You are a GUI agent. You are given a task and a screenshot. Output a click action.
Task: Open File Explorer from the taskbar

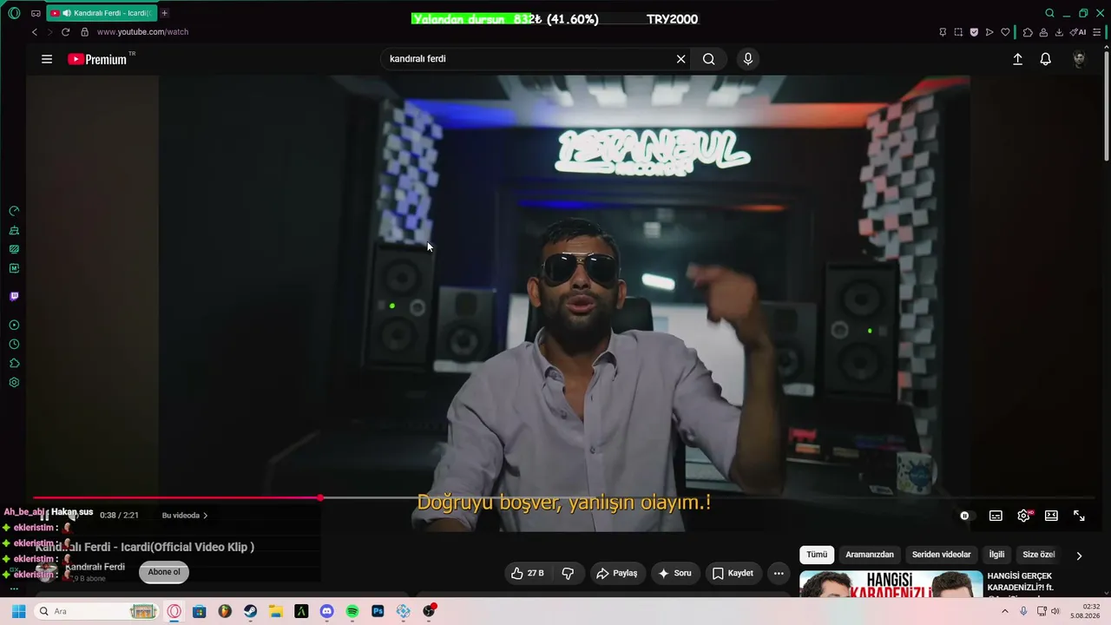[x=275, y=611]
